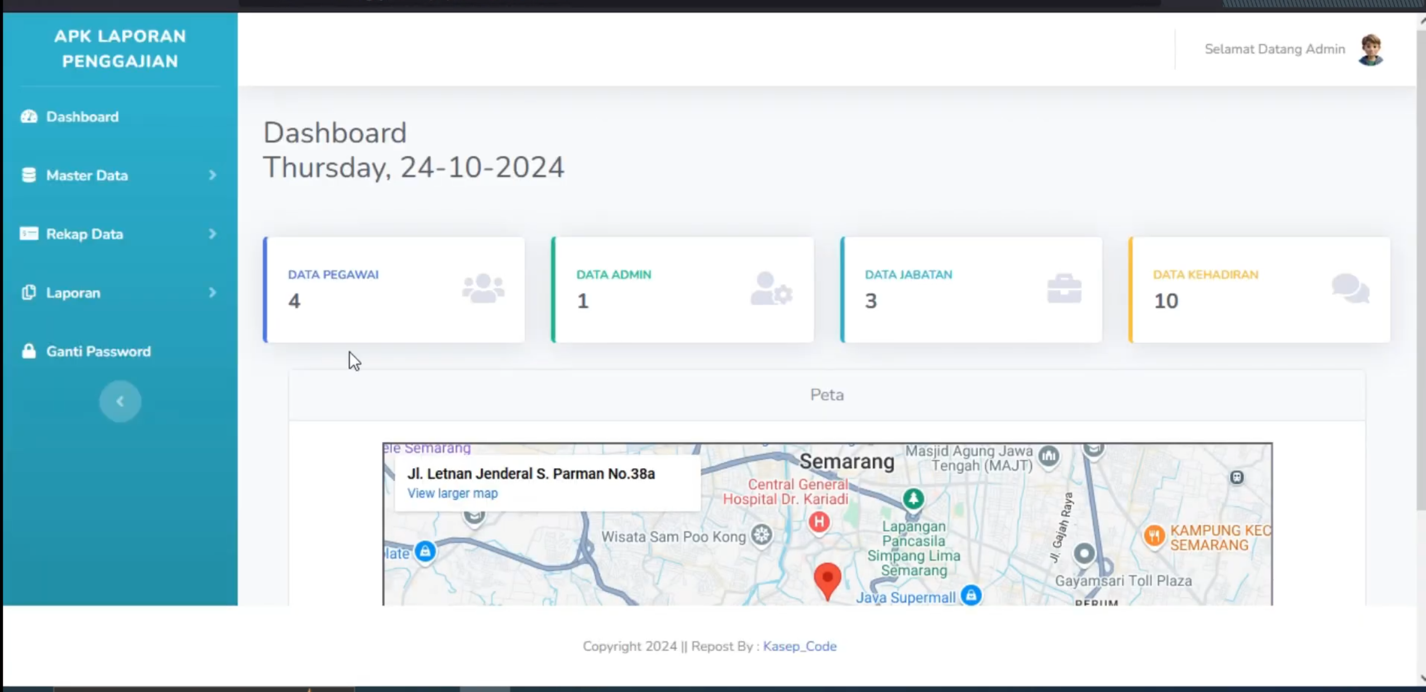1426x692 pixels.
Task: Collapse the sidebar with round arrow button
Action: coord(120,401)
